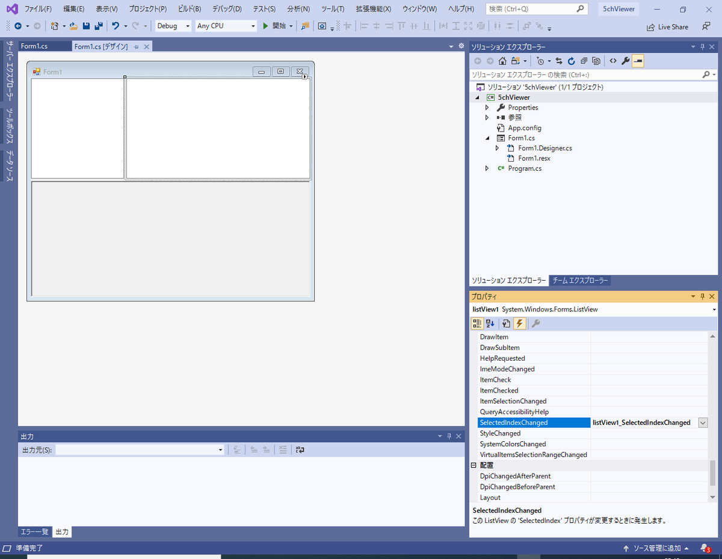
Task: Expand the Program.cs tree node
Action: click(487, 168)
